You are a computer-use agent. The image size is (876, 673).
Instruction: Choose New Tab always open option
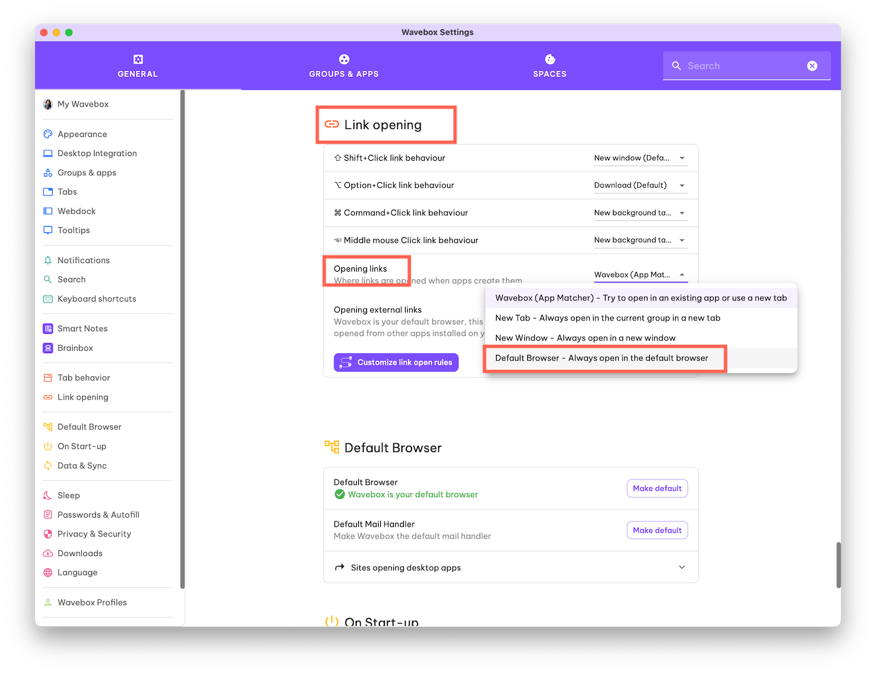pyautogui.click(x=641, y=318)
